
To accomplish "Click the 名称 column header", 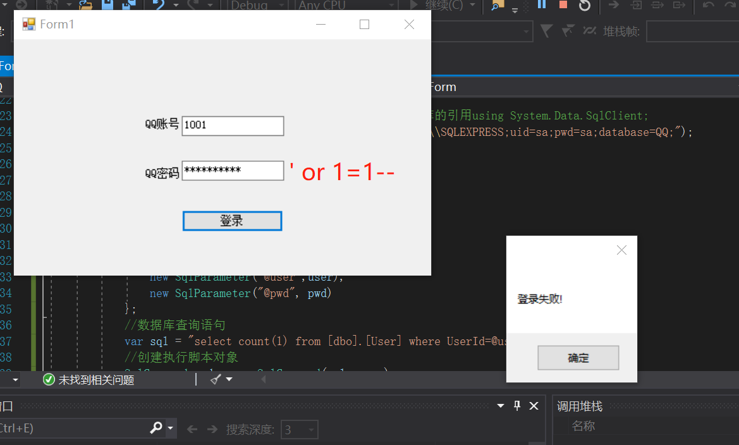I will click(x=583, y=426).
